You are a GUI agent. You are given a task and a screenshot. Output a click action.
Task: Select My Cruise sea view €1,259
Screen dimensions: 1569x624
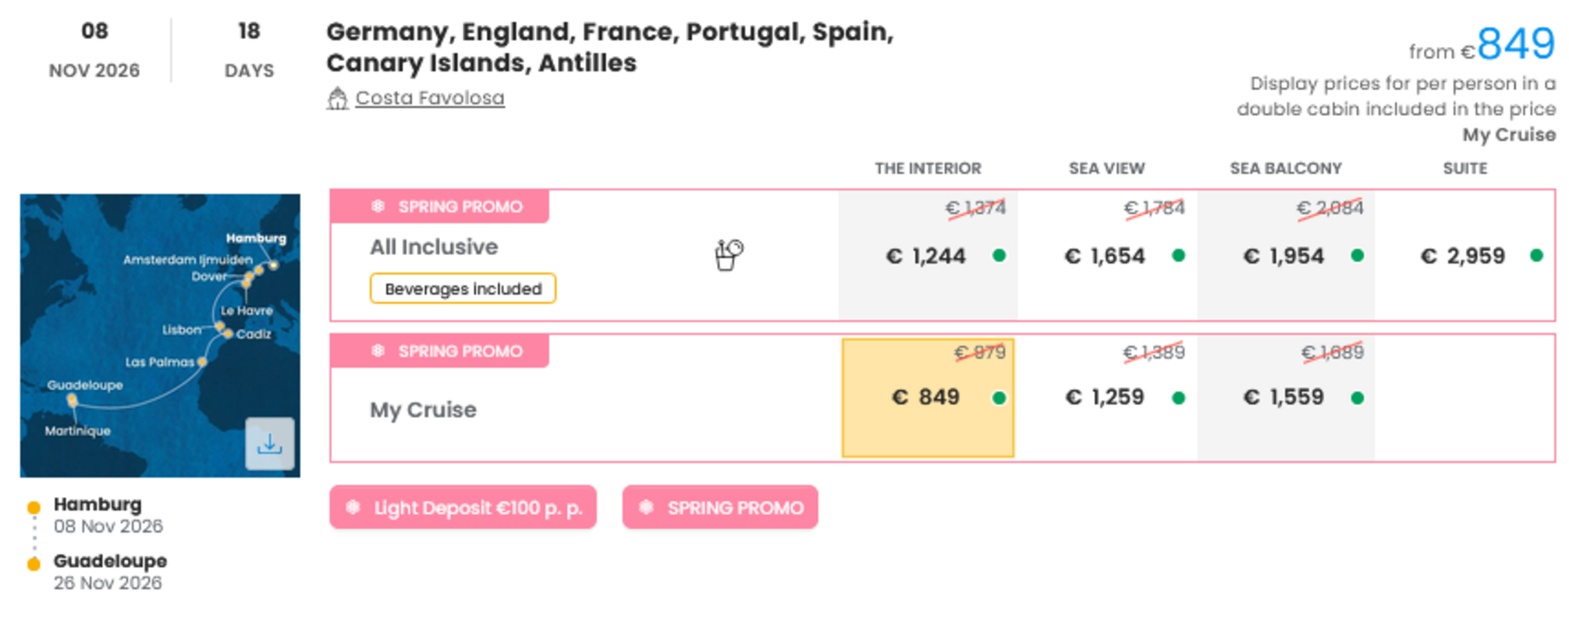click(1106, 398)
